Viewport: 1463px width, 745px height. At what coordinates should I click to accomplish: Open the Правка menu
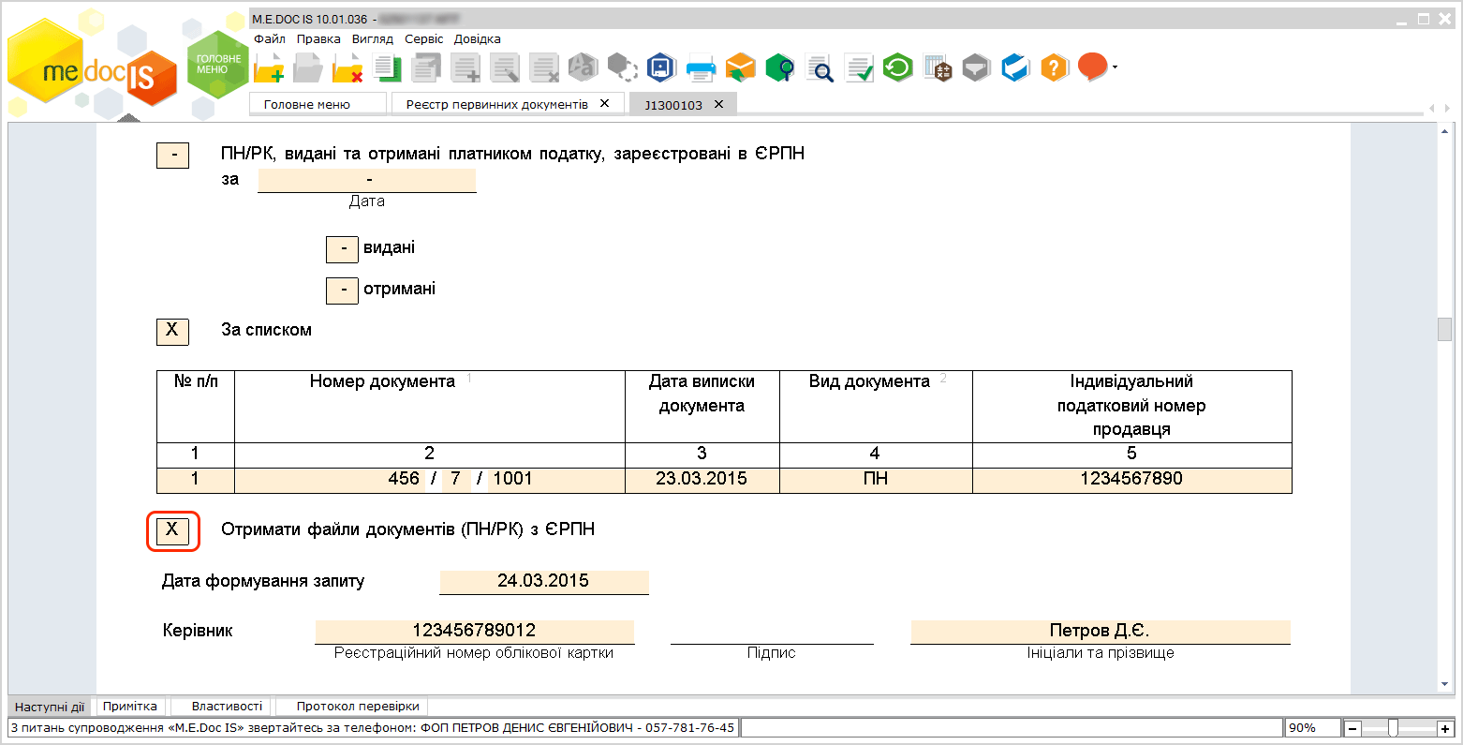tap(318, 39)
